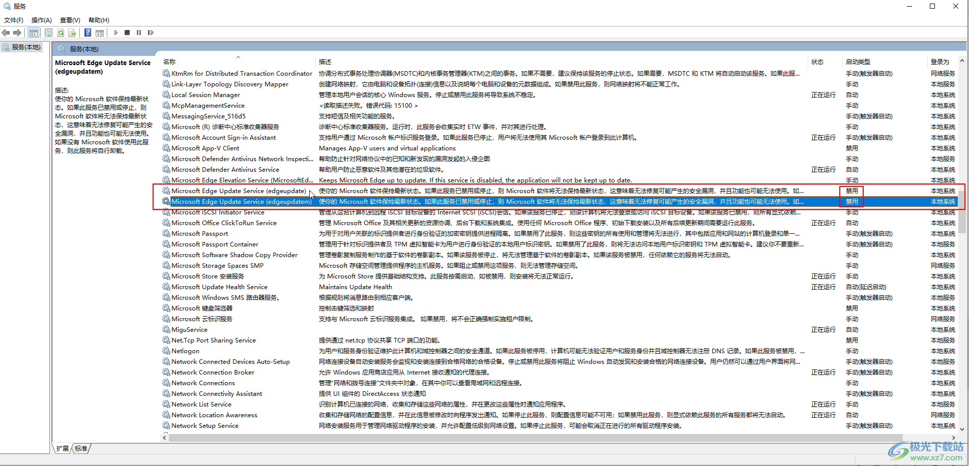Open the blue Help question-mark icon
This screenshot has height=466, width=969.
pos(88,33)
